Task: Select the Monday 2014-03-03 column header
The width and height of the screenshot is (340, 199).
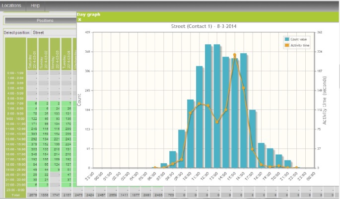Action: 55,55
